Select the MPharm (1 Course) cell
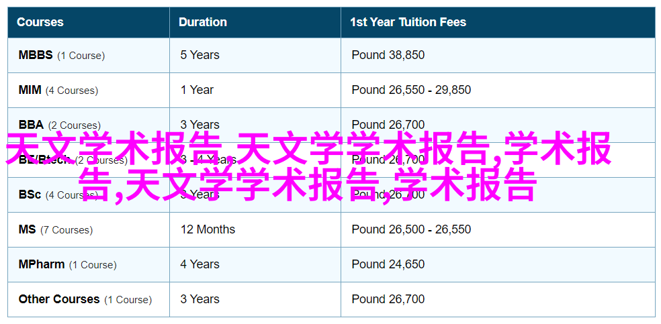The width and height of the screenshot is (661, 324). point(89,265)
